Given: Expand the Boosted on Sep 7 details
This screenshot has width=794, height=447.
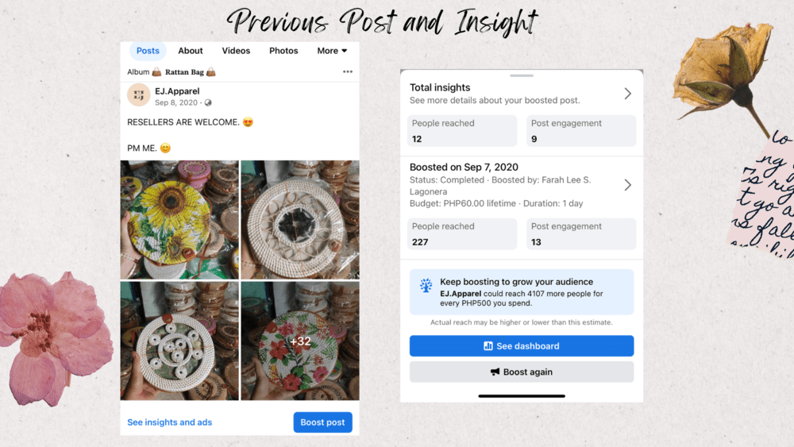Looking at the screenshot, I should (x=627, y=185).
